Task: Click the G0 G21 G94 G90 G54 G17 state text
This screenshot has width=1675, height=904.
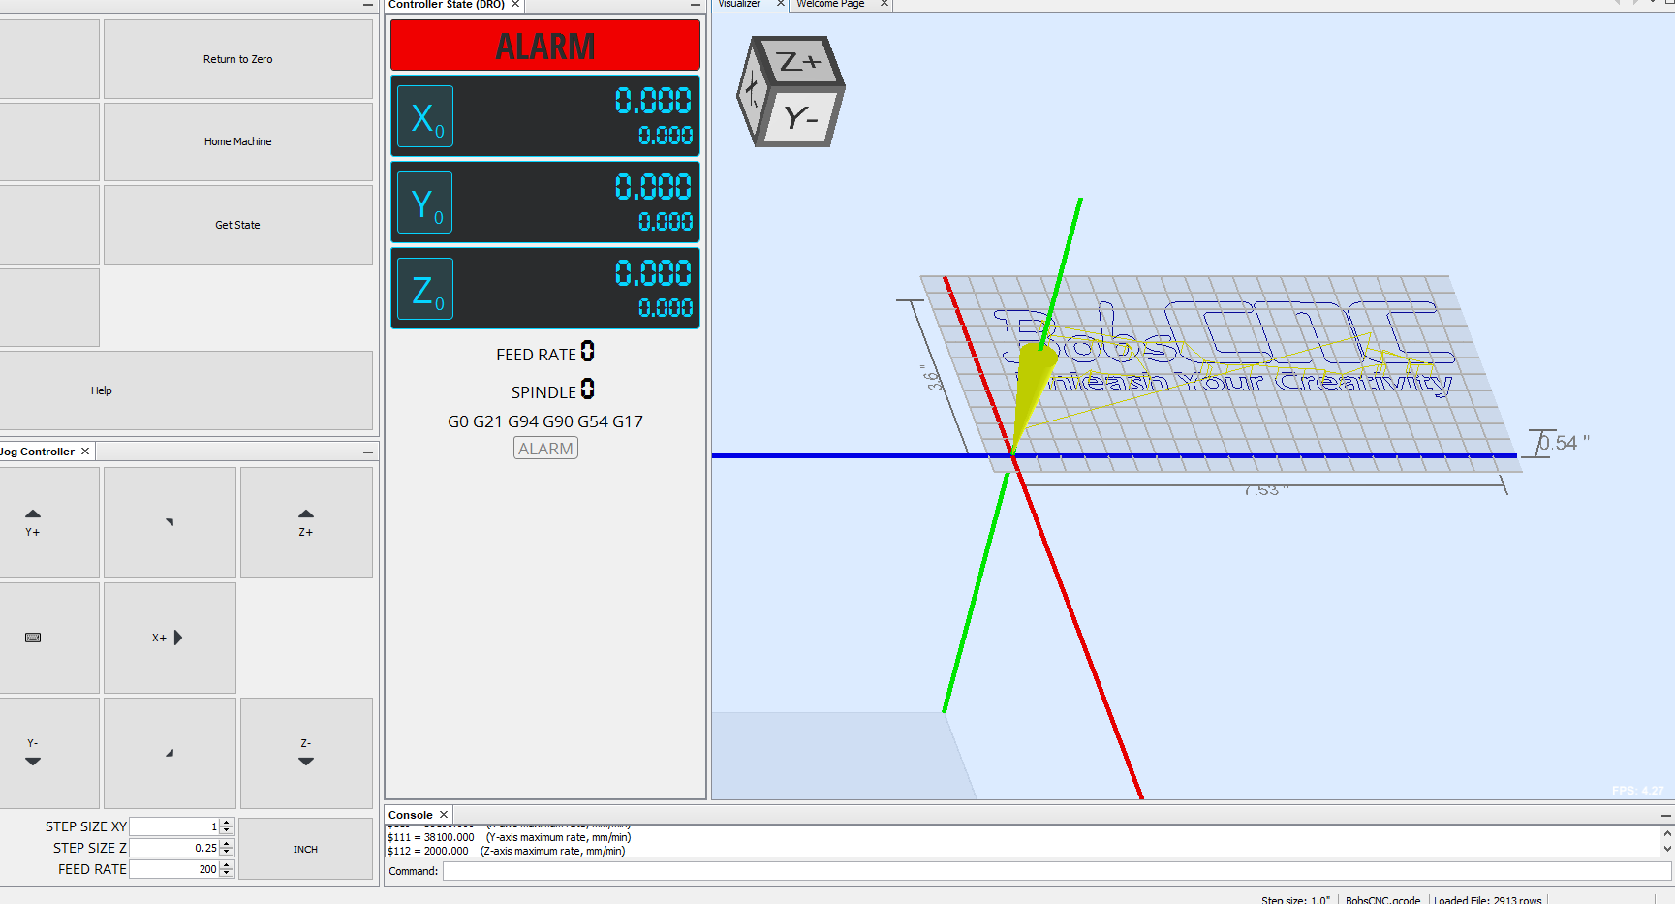Action: [545, 421]
